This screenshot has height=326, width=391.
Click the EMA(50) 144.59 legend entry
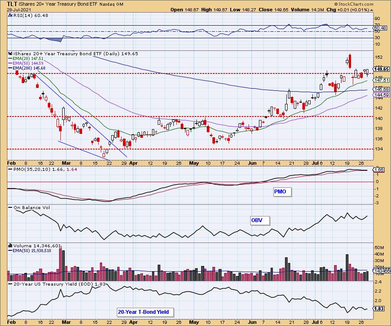[26, 63]
